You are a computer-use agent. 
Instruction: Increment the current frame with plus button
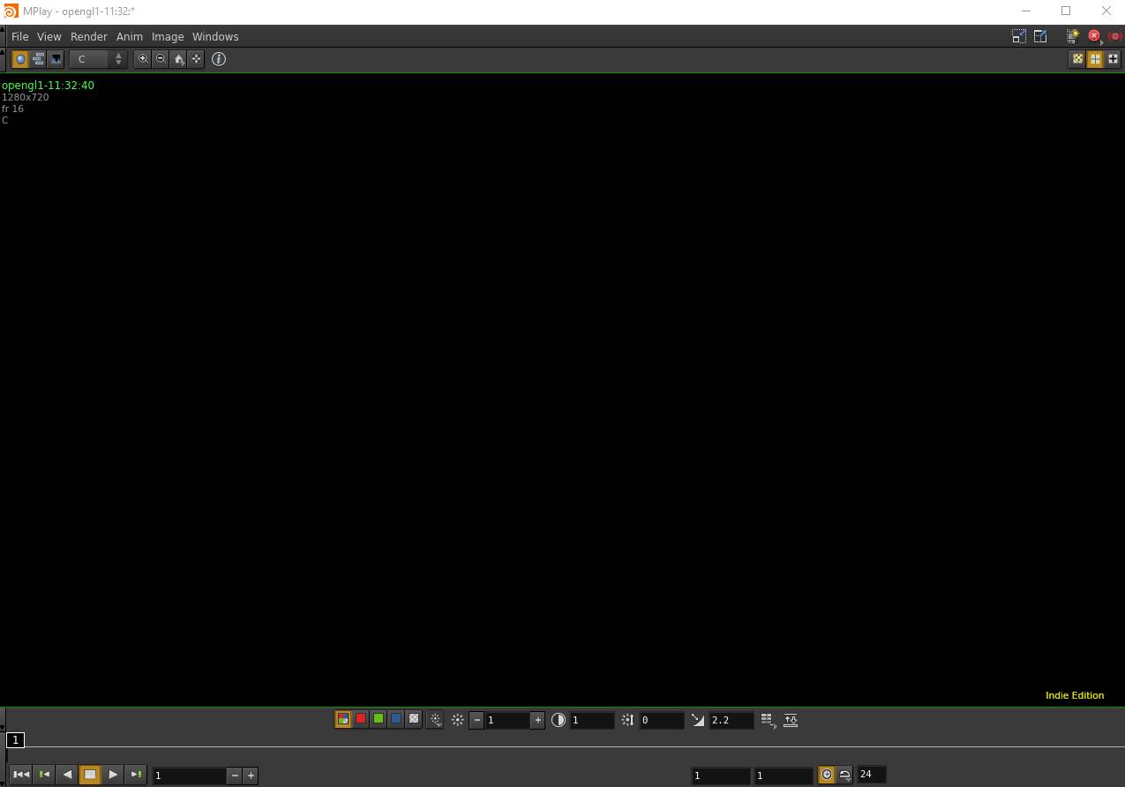pyautogui.click(x=251, y=776)
